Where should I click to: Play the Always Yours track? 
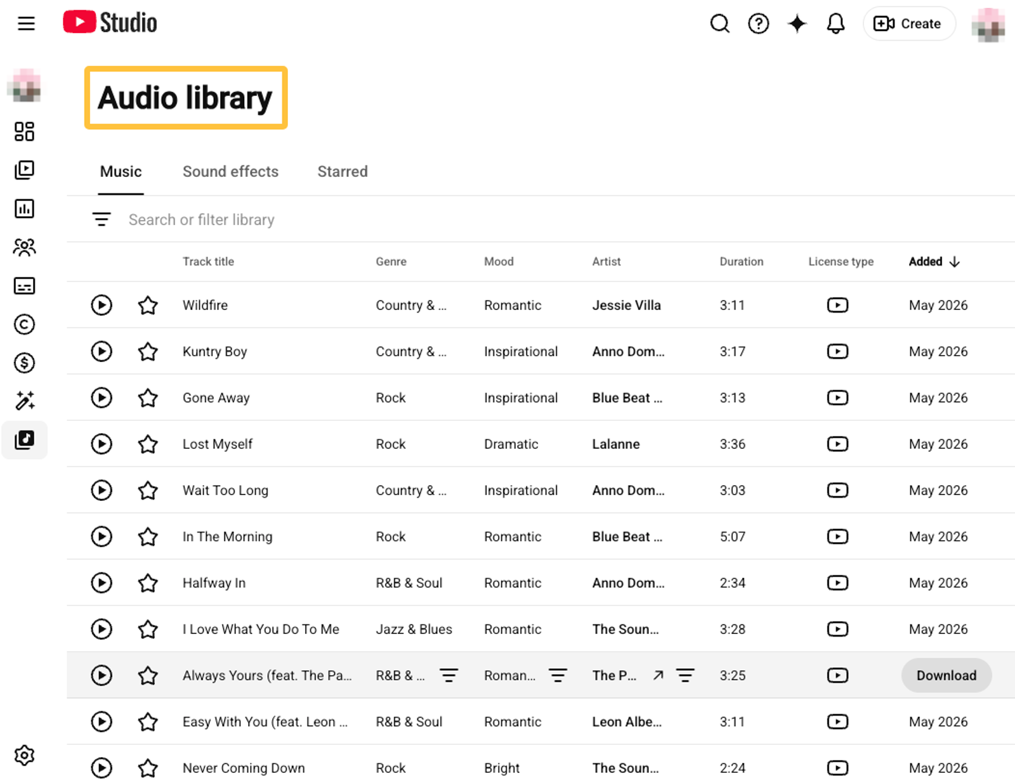pos(101,675)
